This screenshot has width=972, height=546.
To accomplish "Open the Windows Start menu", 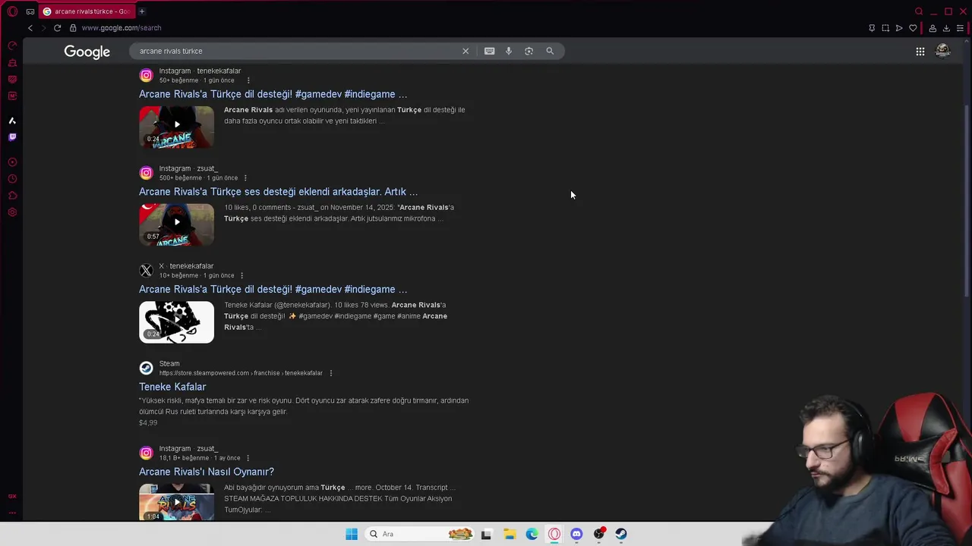I will pos(352,534).
